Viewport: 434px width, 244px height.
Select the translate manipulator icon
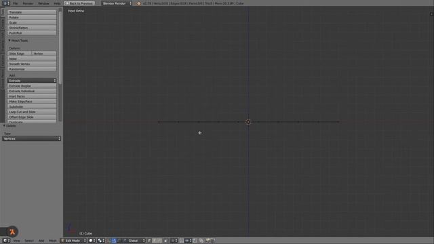(x=114, y=241)
